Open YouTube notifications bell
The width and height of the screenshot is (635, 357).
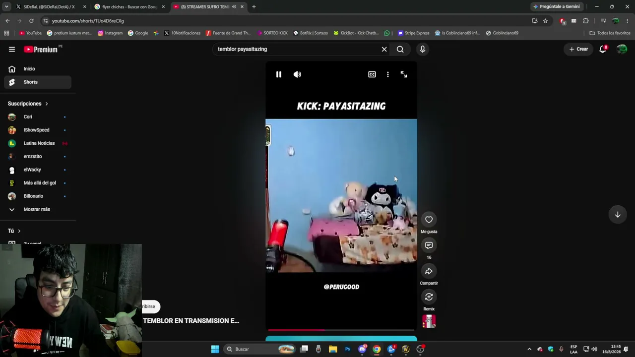[603, 49]
